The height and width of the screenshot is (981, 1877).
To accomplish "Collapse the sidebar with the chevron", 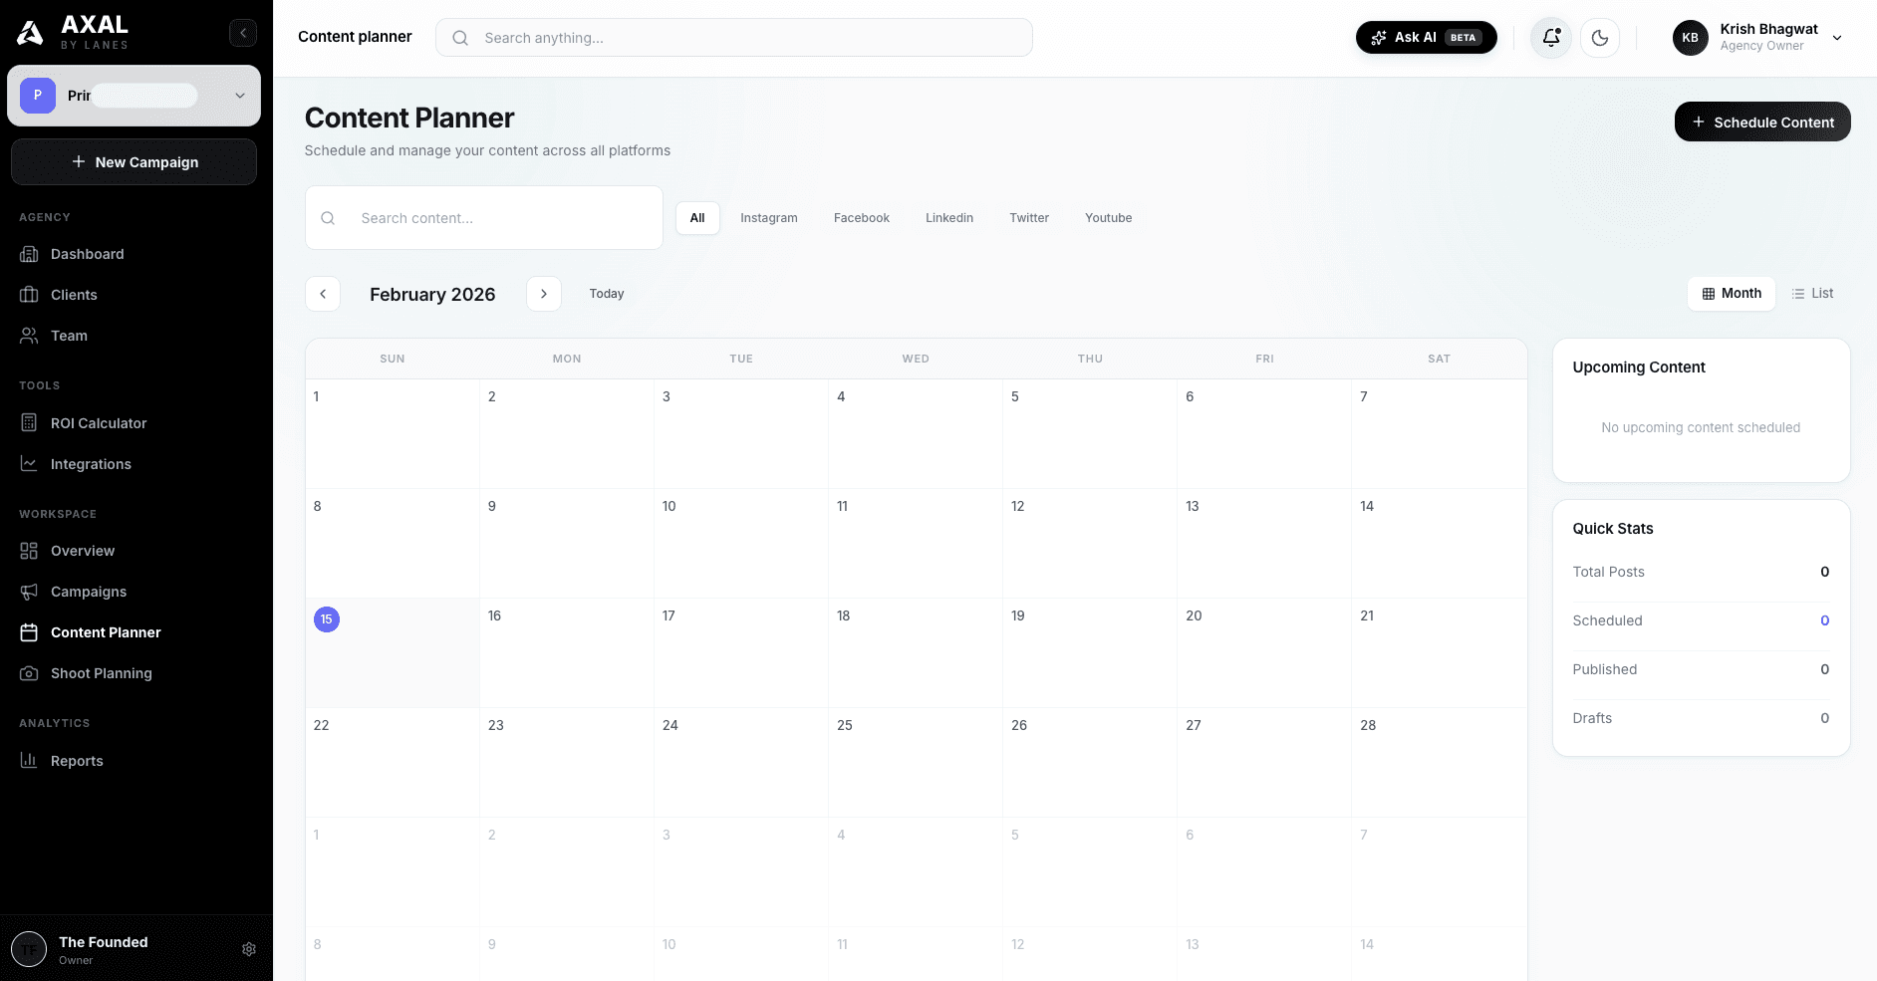I will [x=242, y=32].
